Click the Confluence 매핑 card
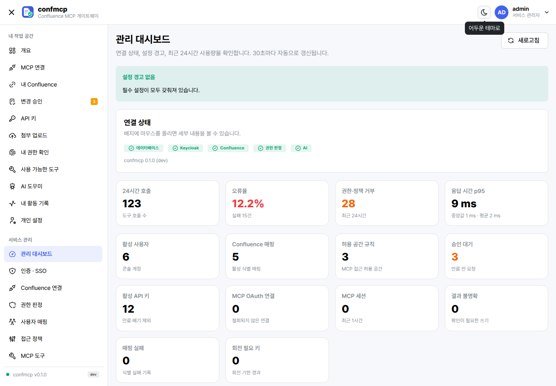The height and width of the screenshot is (386, 556). 277,256
